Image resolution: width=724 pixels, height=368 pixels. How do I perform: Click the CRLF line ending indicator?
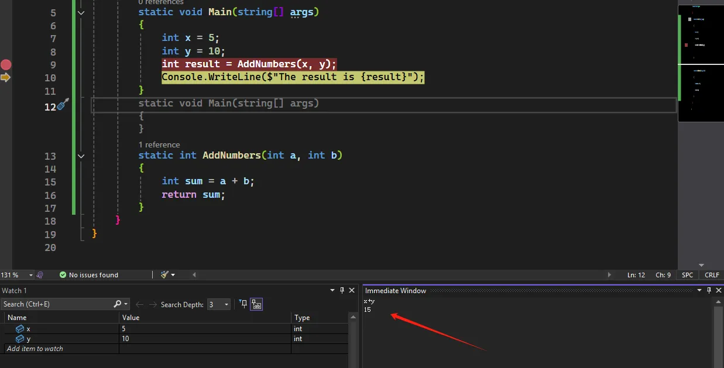pos(712,275)
